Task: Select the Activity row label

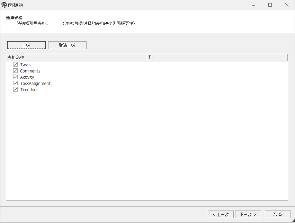Action: tap(27, 77)
